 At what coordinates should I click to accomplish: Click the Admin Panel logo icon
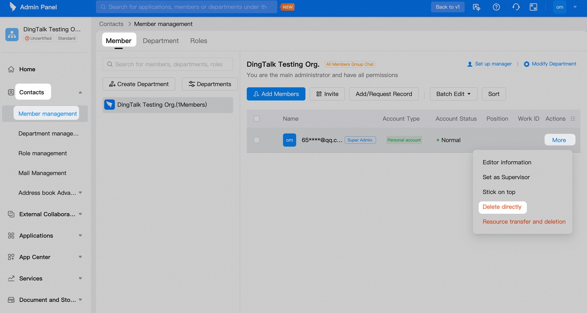tap(13, 7)
